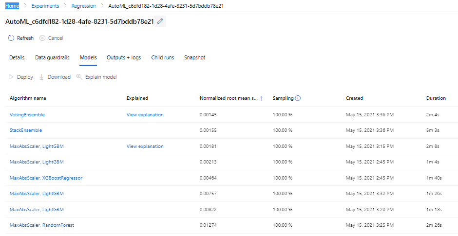Click the sort arrow on Normalized root mean column
Image resolution: width=458 pixels, height=236 pixels.
click(x=261, y=98)
